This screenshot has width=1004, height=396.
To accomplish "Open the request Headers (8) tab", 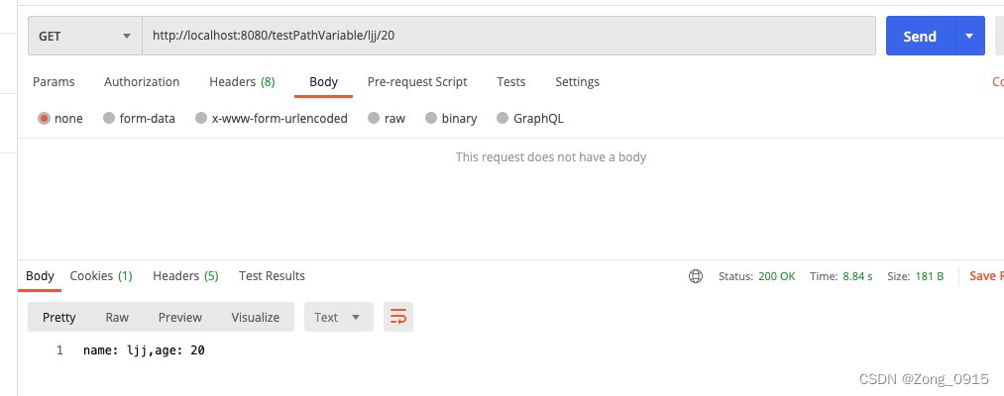I will [x=242, y=82].
